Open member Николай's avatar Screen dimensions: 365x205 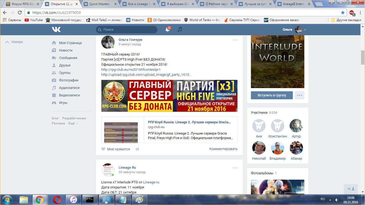click(x=259, y=148)
